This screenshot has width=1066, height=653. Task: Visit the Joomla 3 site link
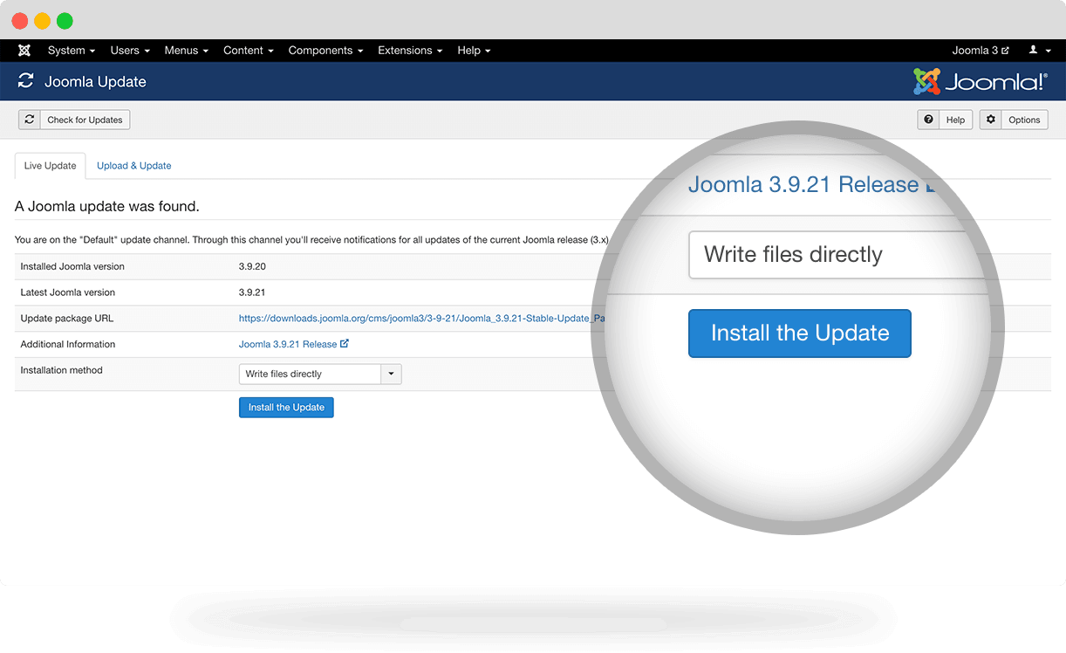pos(981,51)
